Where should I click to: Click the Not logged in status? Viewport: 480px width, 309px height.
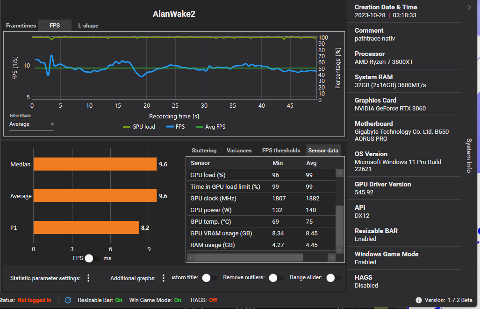pos(34,300)
